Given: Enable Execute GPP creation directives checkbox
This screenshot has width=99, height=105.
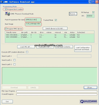Looking at the screenshot, I should coord(27,52).
